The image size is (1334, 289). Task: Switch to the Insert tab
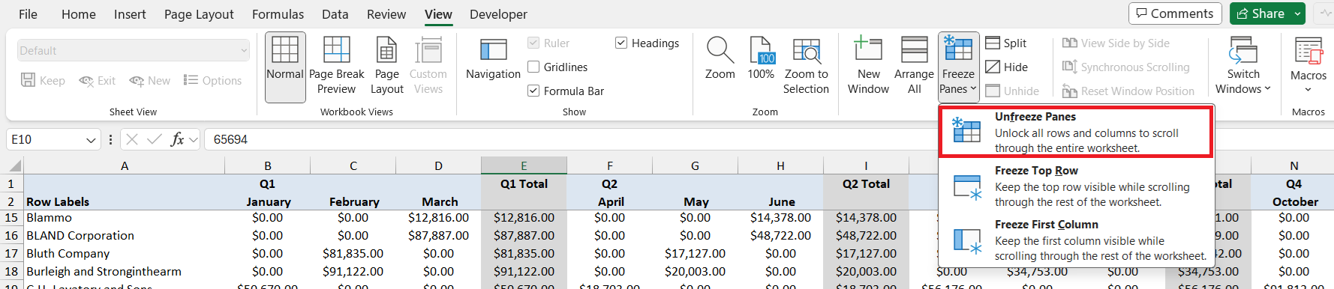pos(130,14)
